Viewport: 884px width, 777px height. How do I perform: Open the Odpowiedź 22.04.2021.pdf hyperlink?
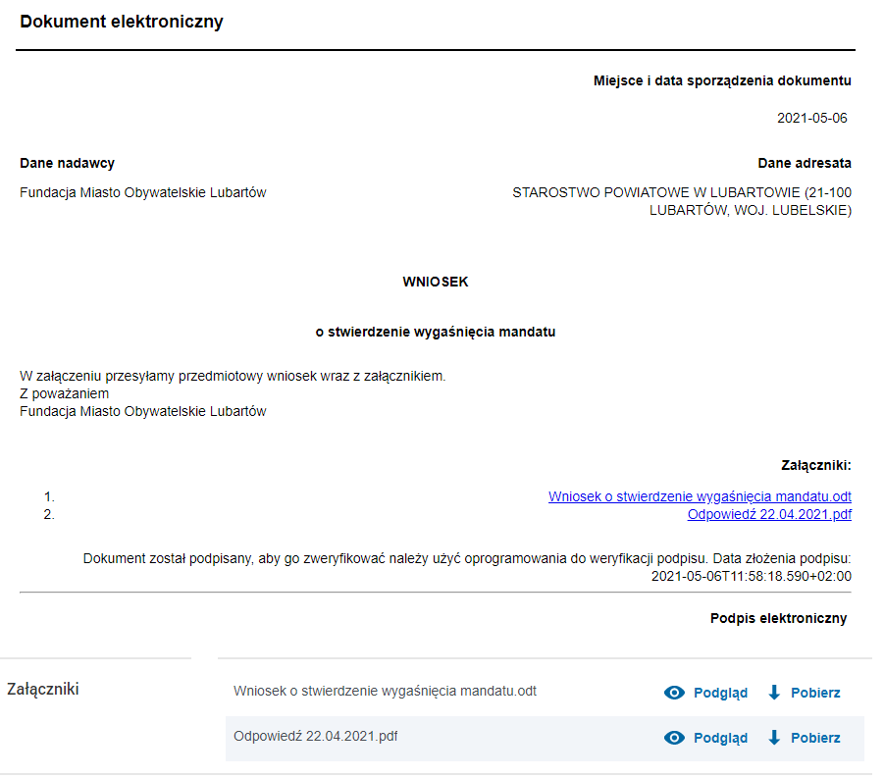point(769,514)
